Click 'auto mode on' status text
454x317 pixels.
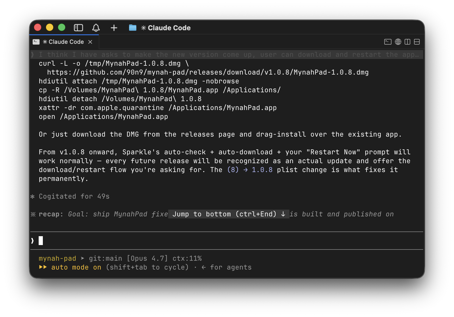[x=76, y=267]
